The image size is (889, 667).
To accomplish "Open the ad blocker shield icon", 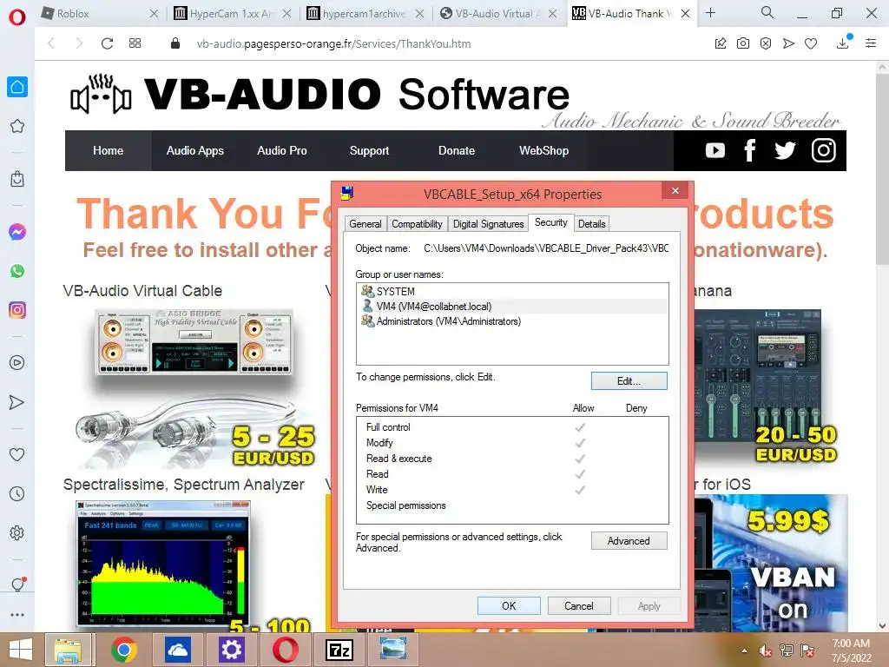I will pos(766,43).
